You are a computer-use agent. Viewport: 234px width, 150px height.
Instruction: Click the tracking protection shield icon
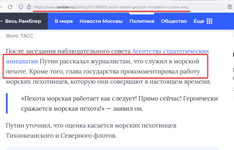point(21,7)
